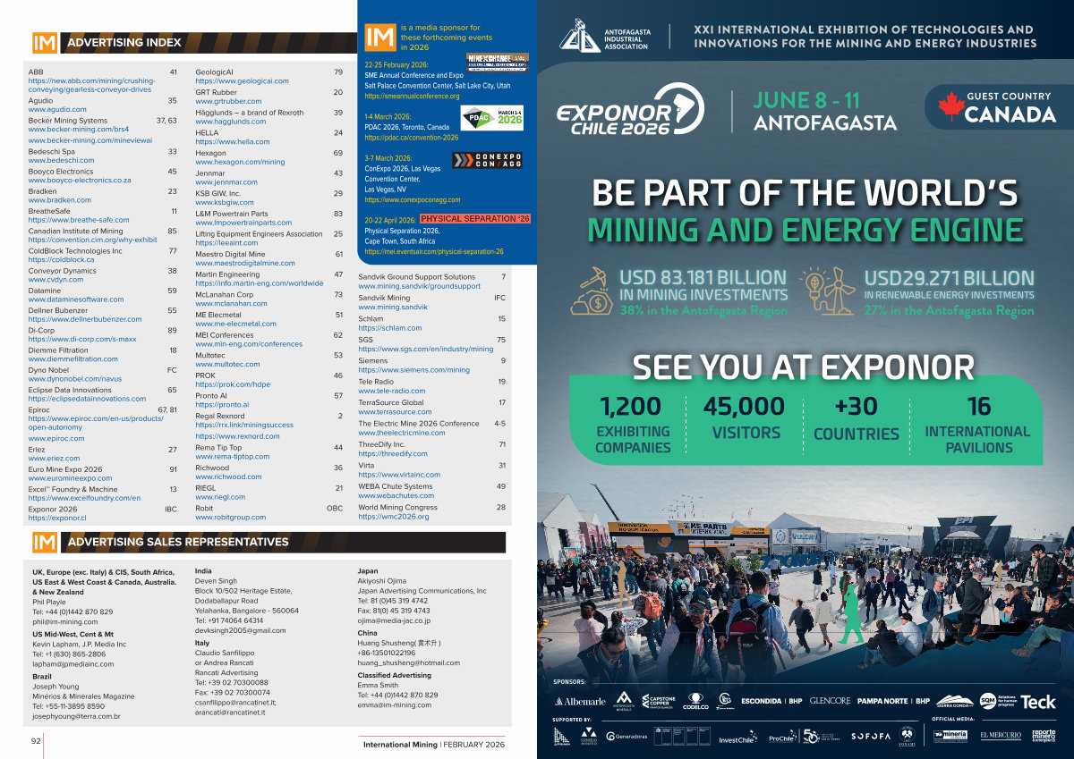
Task: Click the Antofagasta Industrial Association logo
Action: 579,36
